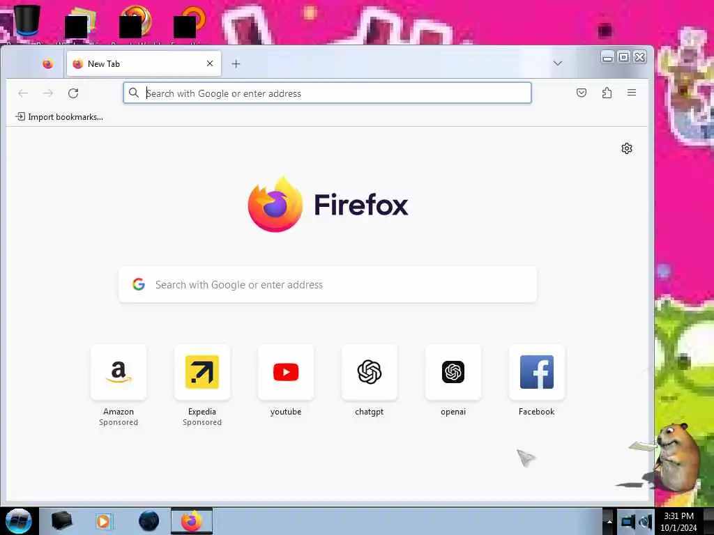This screenshot has width=714, height=535.
Task: Open the media player taskbar icon
Action: (104, 521)
